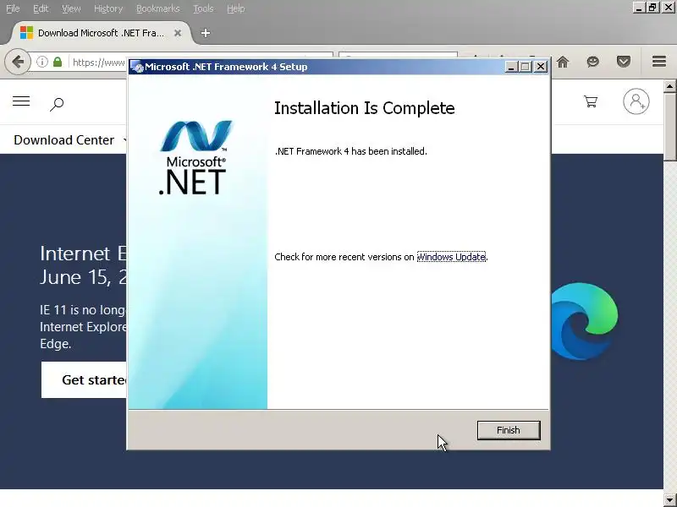Click the 'Installation Is Complete' heading
Image resolution: width=677 pixels, height=507 pixels.
[365, 108]
